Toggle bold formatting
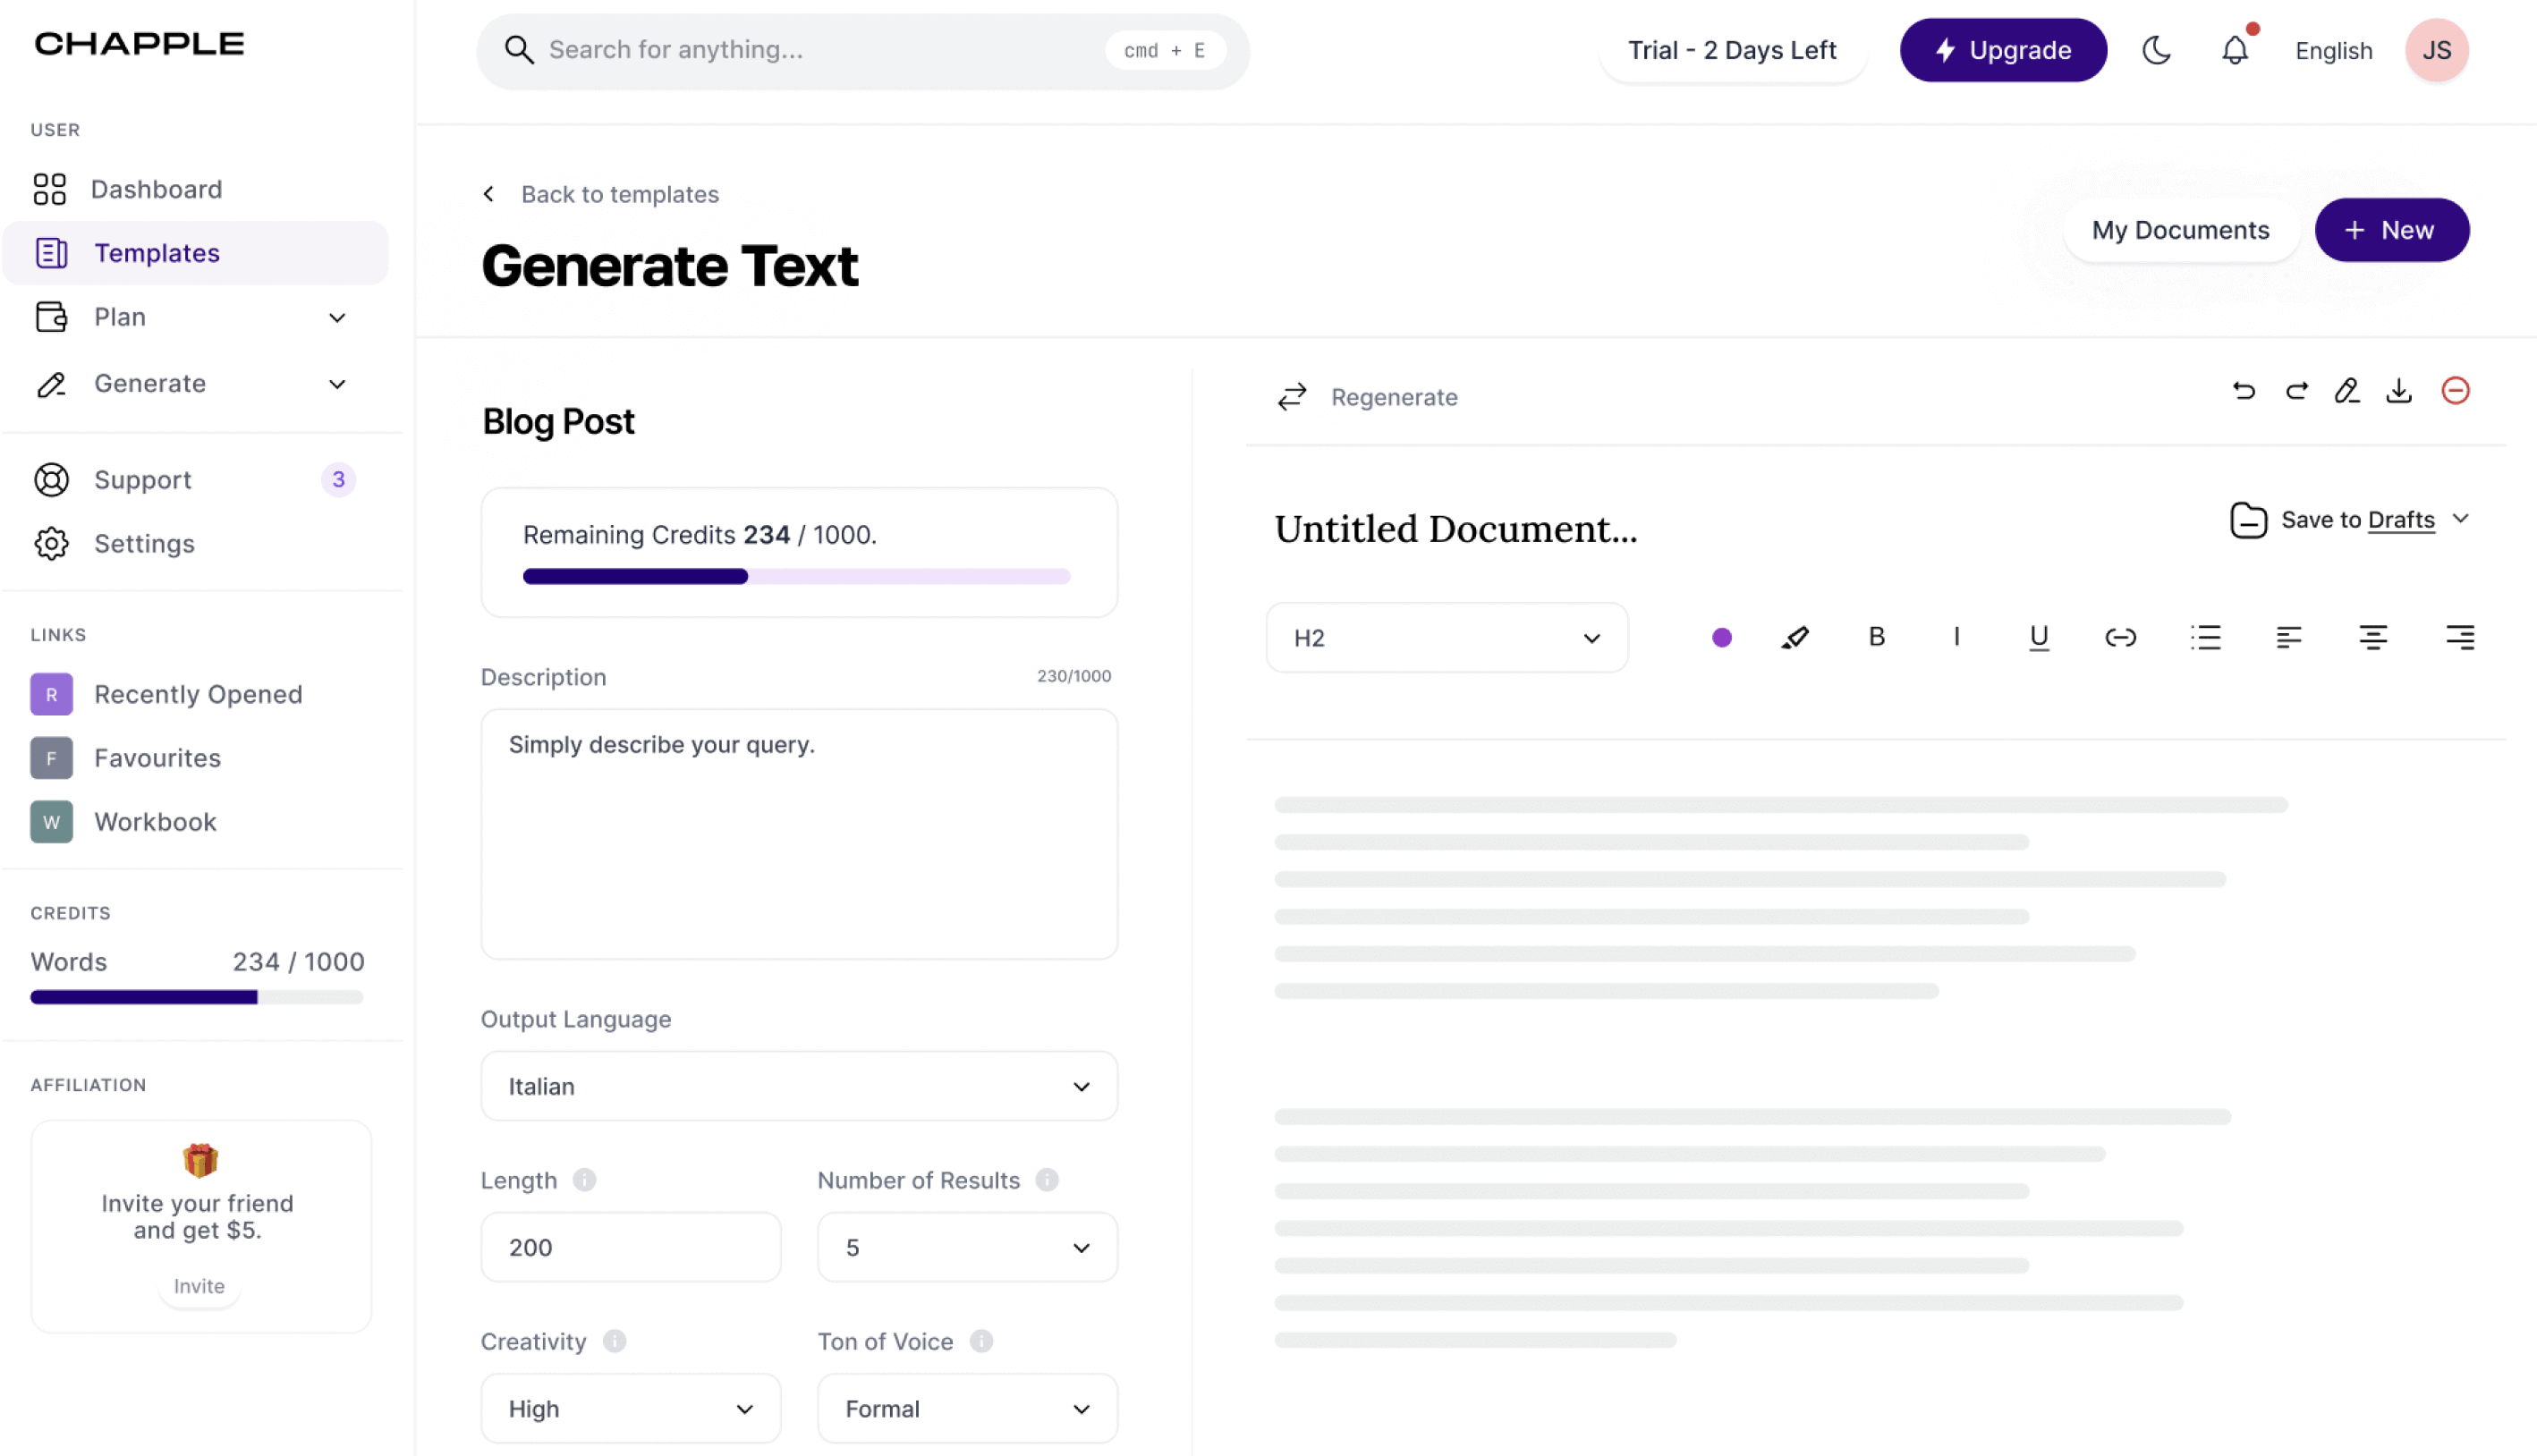 [1876, 637]
